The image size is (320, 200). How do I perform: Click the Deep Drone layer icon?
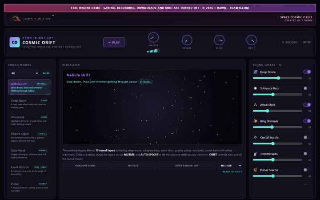255,72
